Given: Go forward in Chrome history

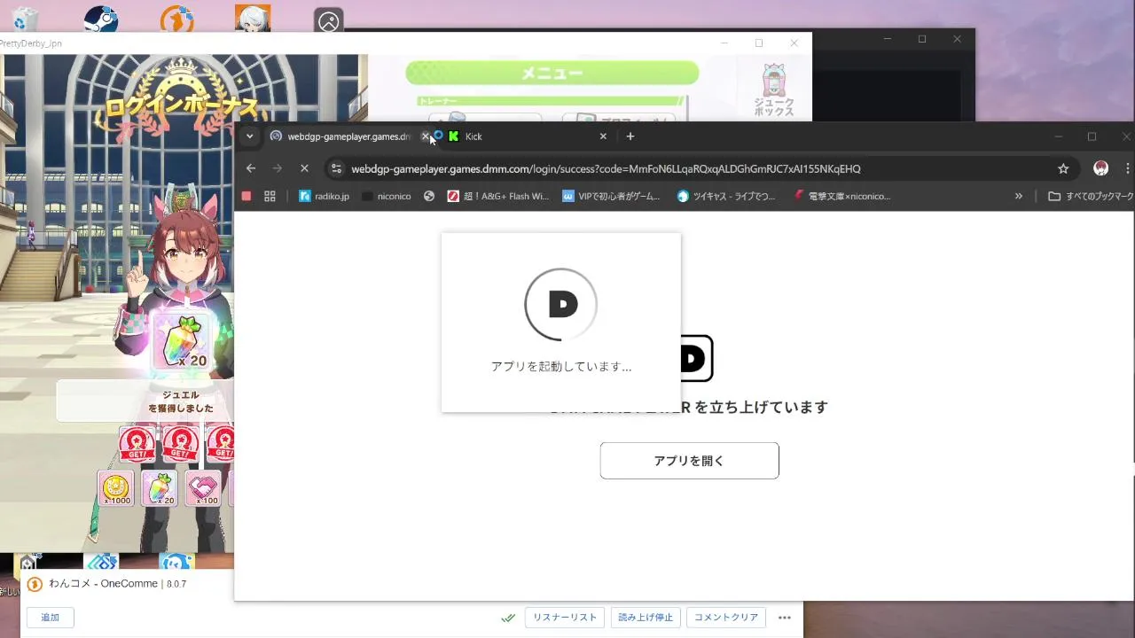Looking at the screenshot, I should tap(278, 168).
